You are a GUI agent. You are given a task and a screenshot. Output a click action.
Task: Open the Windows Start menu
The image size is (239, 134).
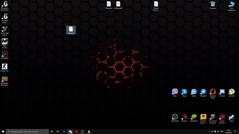[3, 131]
